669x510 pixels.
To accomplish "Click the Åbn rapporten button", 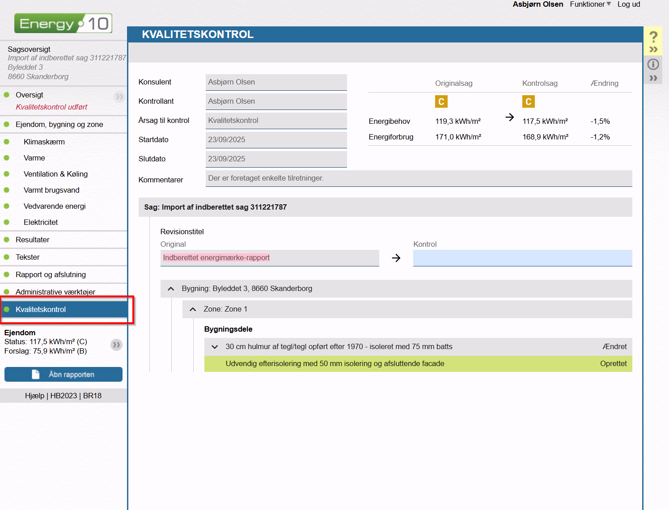I will (64, 375).
